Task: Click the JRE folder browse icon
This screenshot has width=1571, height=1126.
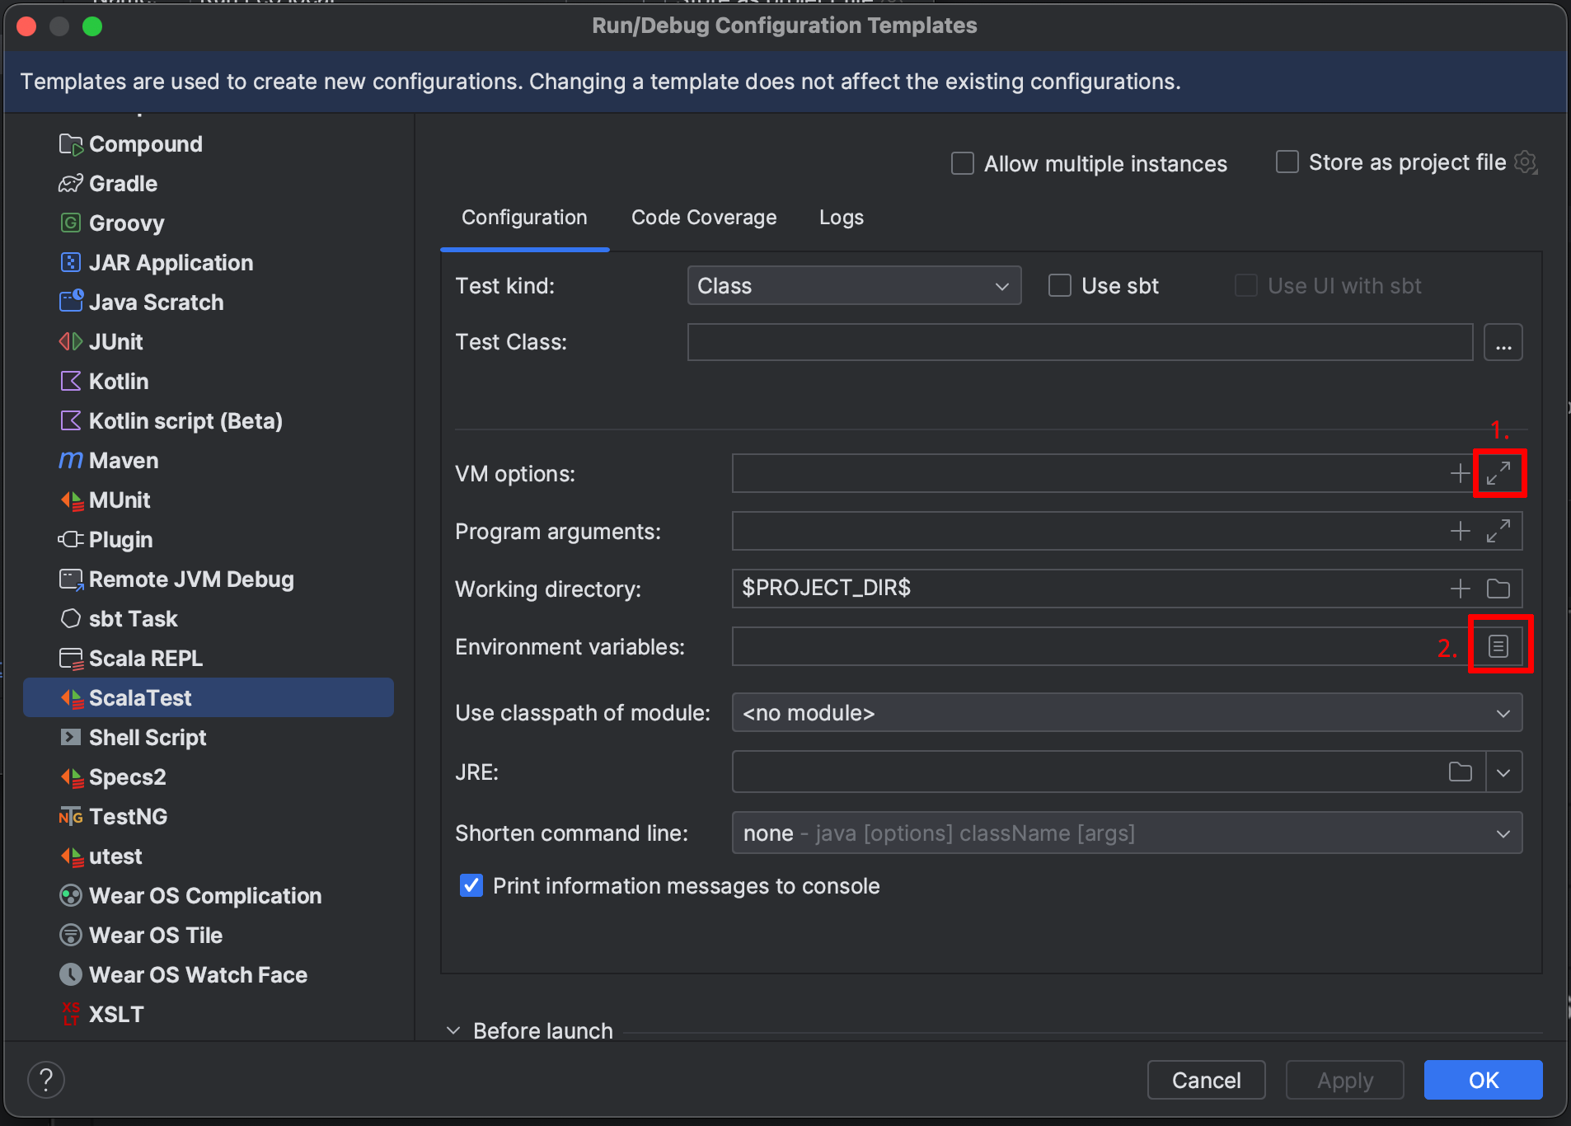Action: point(1460,772)
